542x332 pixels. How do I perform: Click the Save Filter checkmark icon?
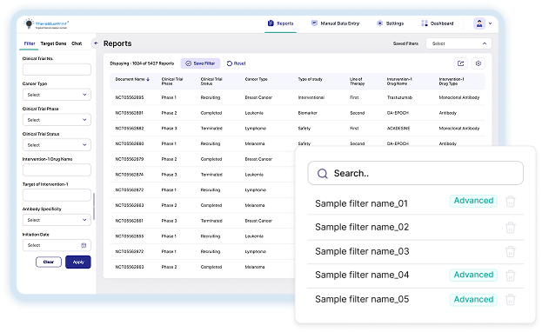(189, 63)
